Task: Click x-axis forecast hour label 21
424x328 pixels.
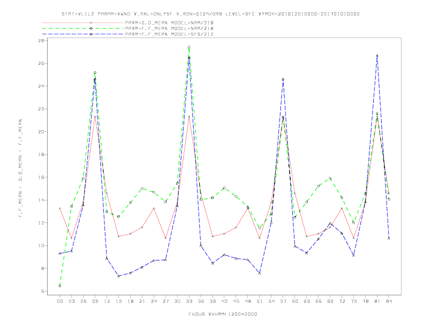Action: (142, 301)
